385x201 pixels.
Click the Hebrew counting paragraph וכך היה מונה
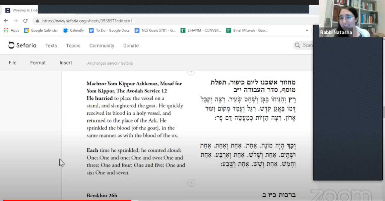tap(248, 155)
